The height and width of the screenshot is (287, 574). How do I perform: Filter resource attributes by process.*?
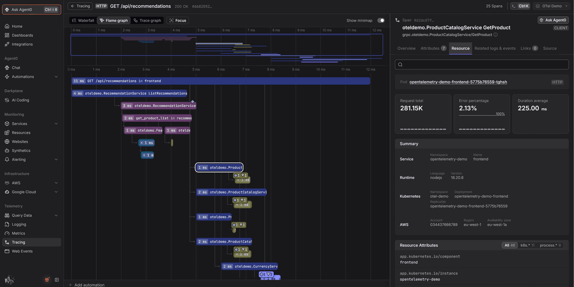pos(551,245)
